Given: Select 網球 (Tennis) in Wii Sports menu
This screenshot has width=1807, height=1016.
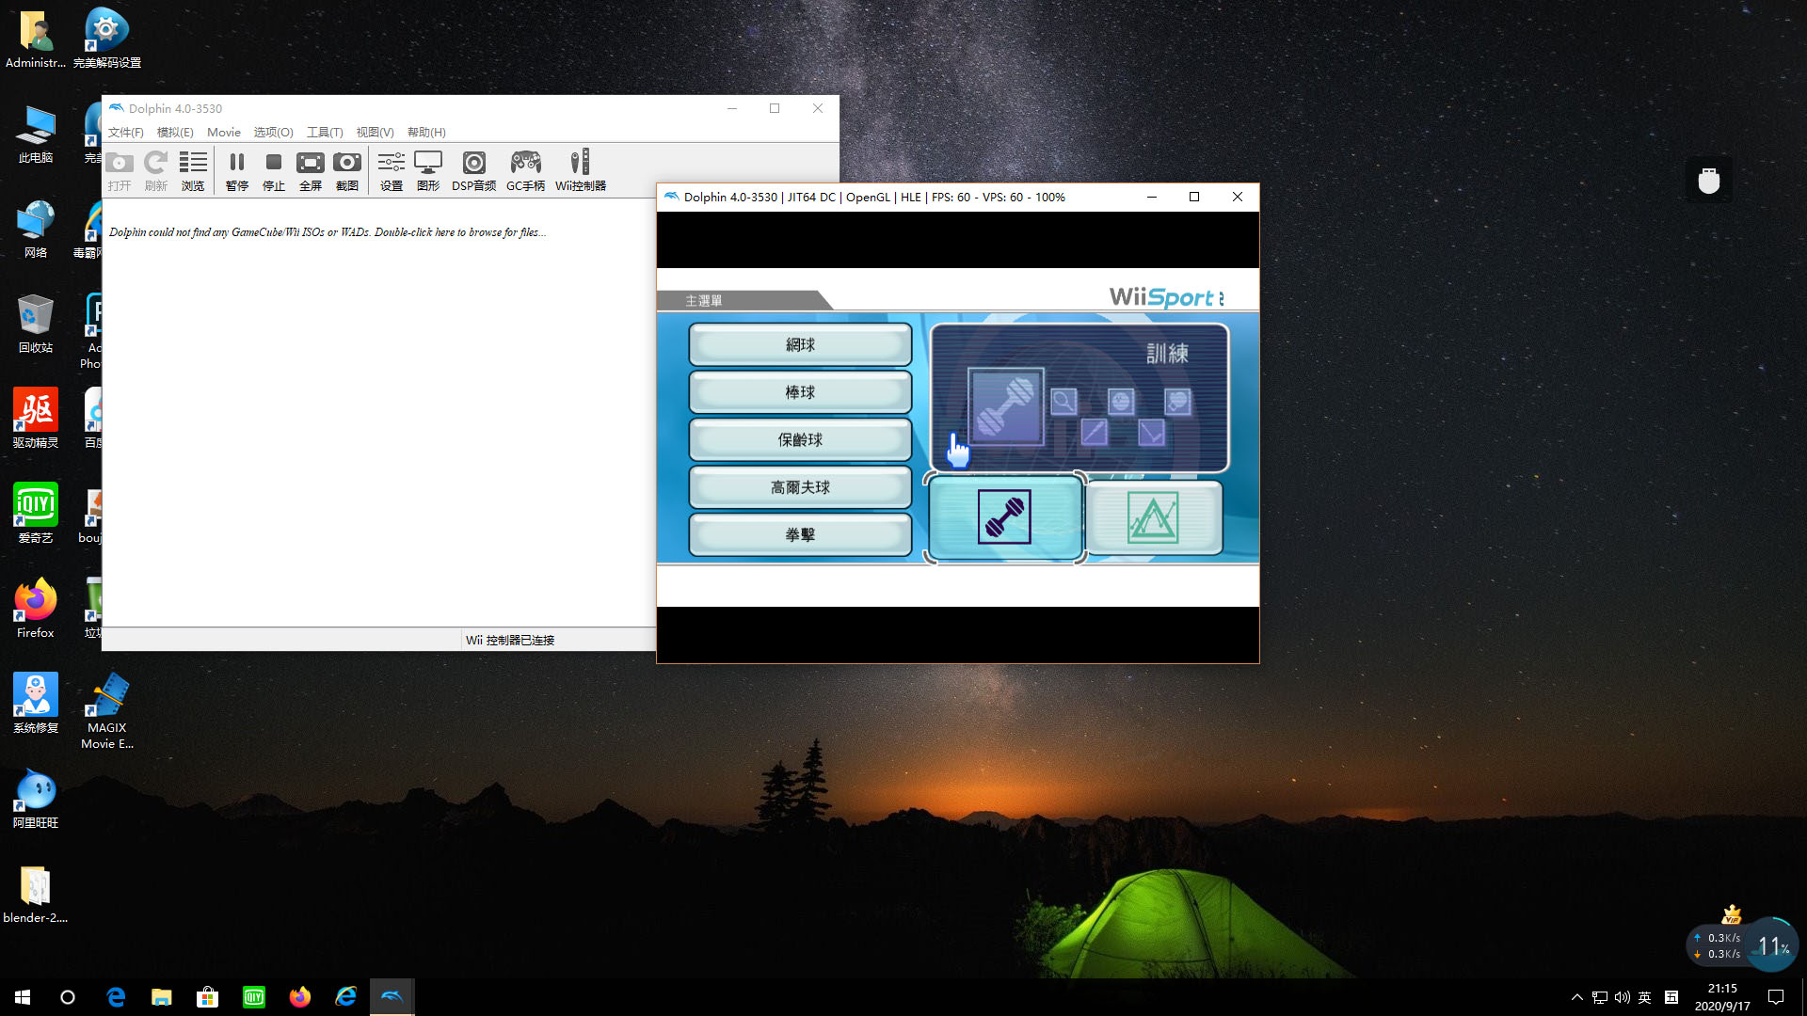Looking at the screenshot, I should tap(800, 345).
